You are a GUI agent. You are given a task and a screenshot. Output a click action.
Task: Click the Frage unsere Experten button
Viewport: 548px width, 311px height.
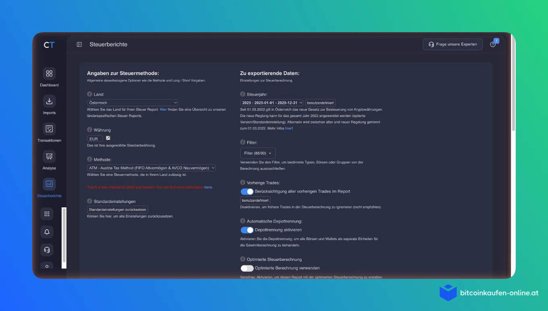453,44
